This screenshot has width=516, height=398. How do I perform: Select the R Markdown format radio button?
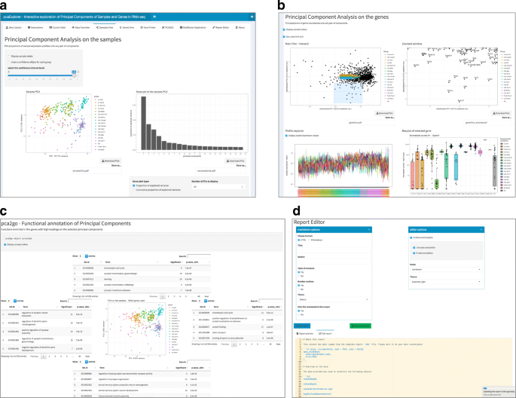pyautogui.click(x=309, y=240)
